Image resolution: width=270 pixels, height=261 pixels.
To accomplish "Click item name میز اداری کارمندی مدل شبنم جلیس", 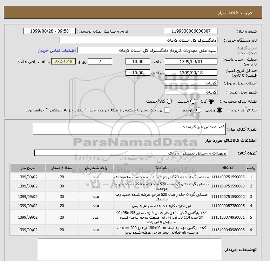I will (162, 206).
